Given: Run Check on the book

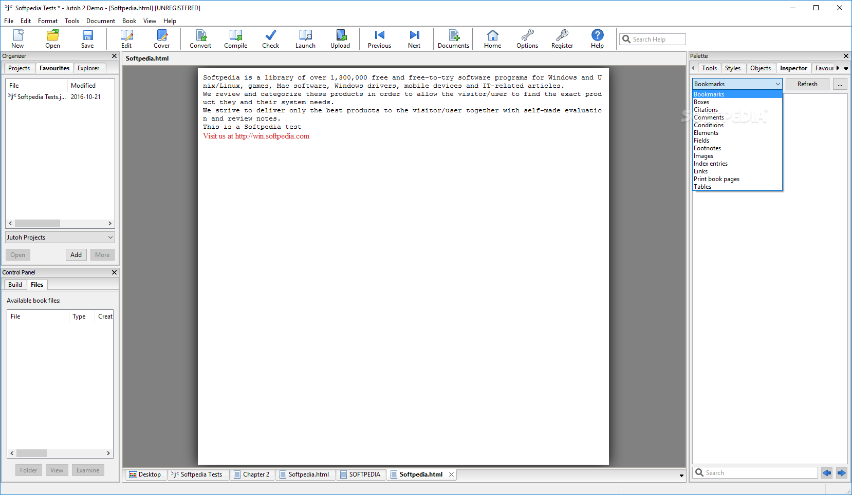Looking at the screenshot, I should click(x=270, y=39).
